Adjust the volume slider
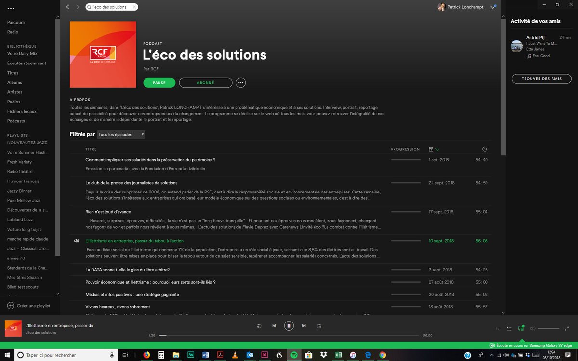578x361 pixels. pyautogui.click(x=549, y=329)
